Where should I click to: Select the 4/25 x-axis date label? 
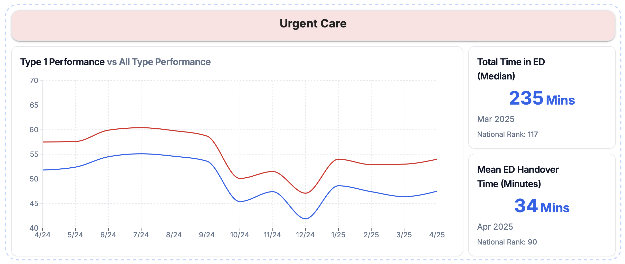pyautogui.click(x=437, y=235)
